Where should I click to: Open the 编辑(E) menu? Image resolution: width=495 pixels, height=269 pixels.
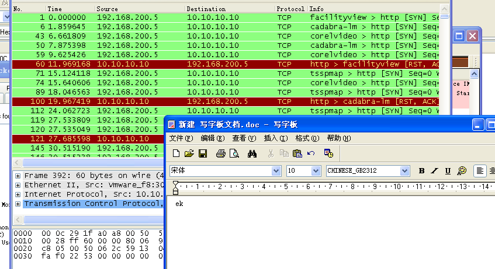[x=213, y=138]
